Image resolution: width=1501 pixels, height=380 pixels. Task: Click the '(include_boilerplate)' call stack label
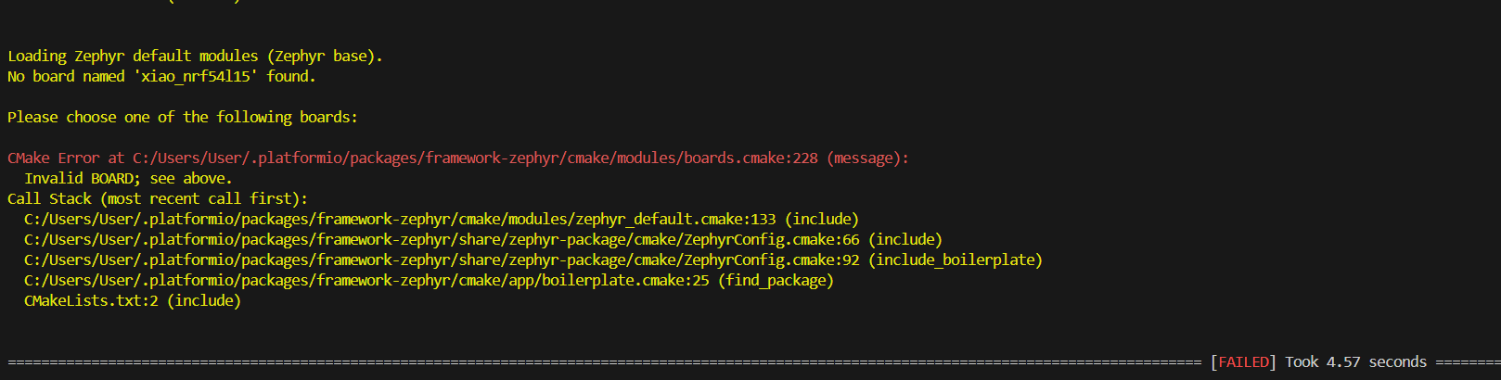coord(956,260)
